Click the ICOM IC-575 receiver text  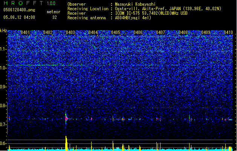(151, 13)
